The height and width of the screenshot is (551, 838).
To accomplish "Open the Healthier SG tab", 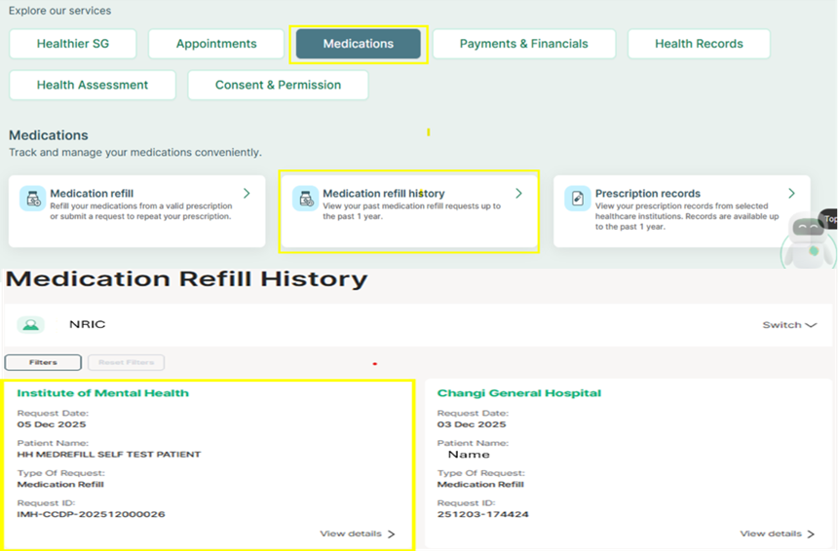I will 74,44.
